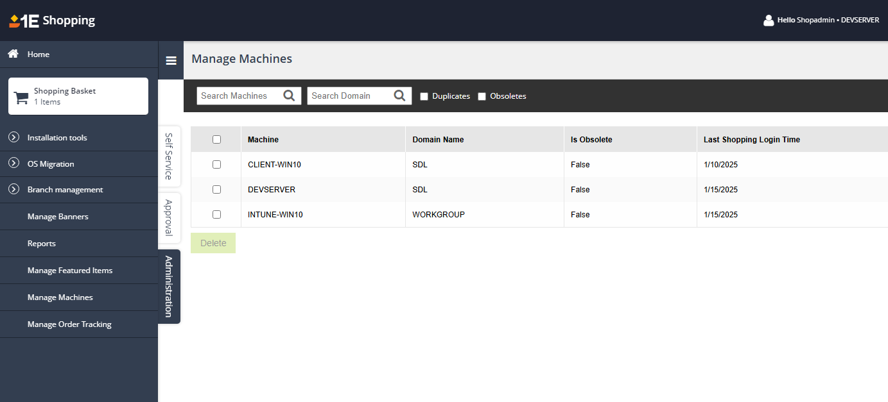Click the Home house icon

click(x=13, y=54)
